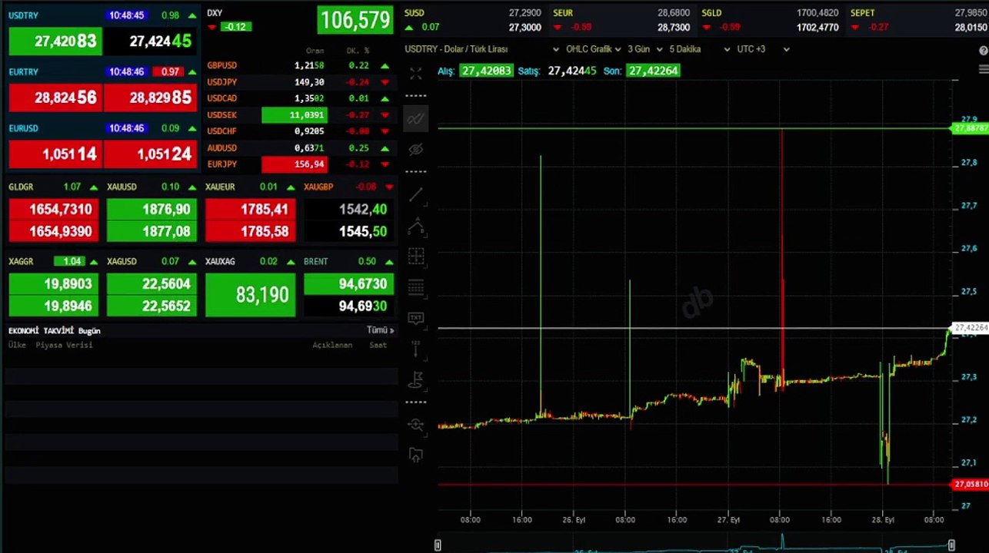
Task: Select the EURJPY row value 156,94
Action: coord(295,164)
